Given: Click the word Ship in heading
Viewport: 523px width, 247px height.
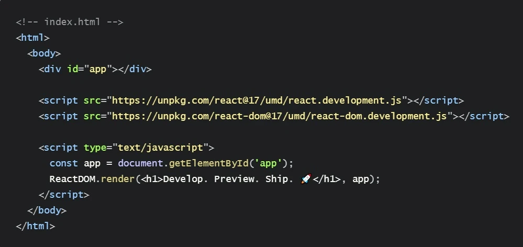Looking at the screenshot, I should click(x=276, y=179).
